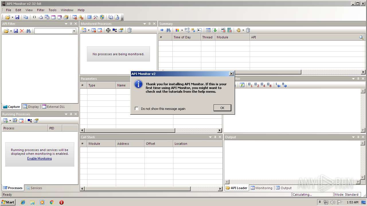Expand the hand icon dropdown in Summary toolbar
Screen dimensions: 367x206
click(x=243, y=30)
